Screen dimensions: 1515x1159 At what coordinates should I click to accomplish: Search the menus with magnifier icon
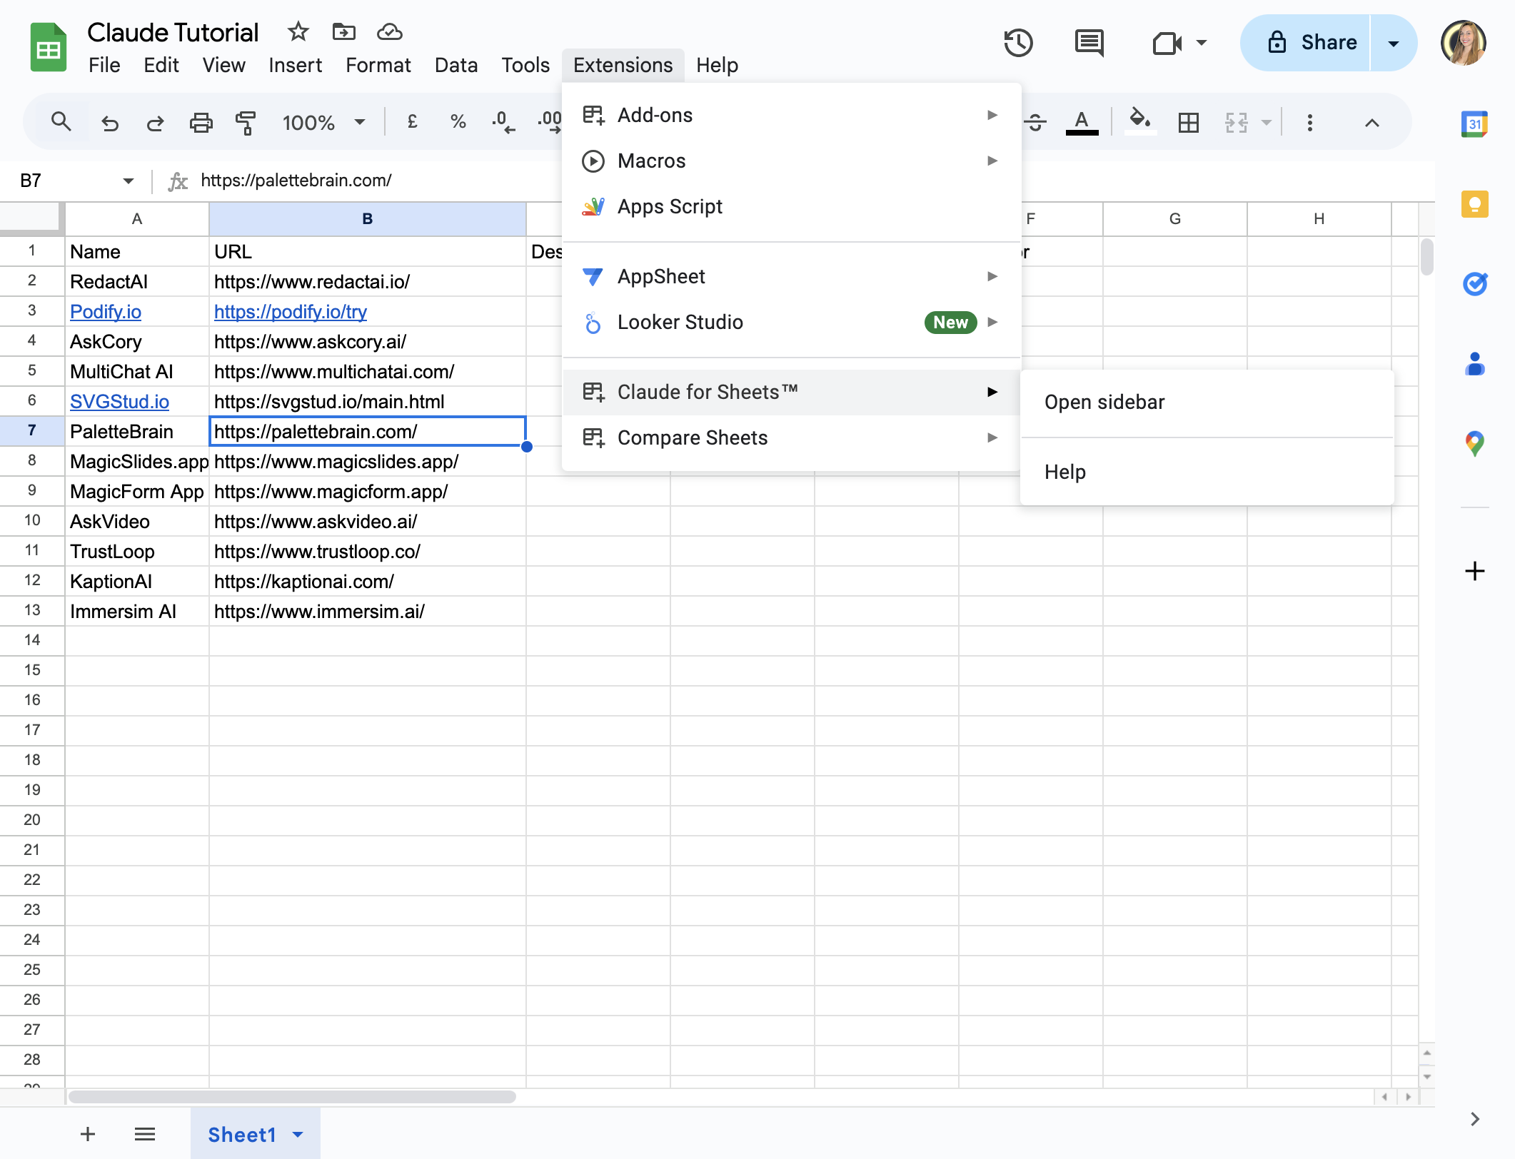coord(61,122)
